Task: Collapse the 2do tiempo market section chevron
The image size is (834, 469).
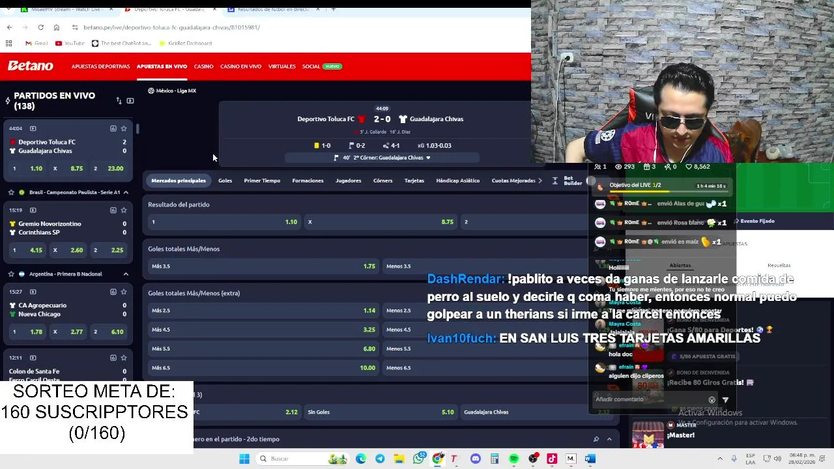Action: pyautogui.click(x=609, y=439)
